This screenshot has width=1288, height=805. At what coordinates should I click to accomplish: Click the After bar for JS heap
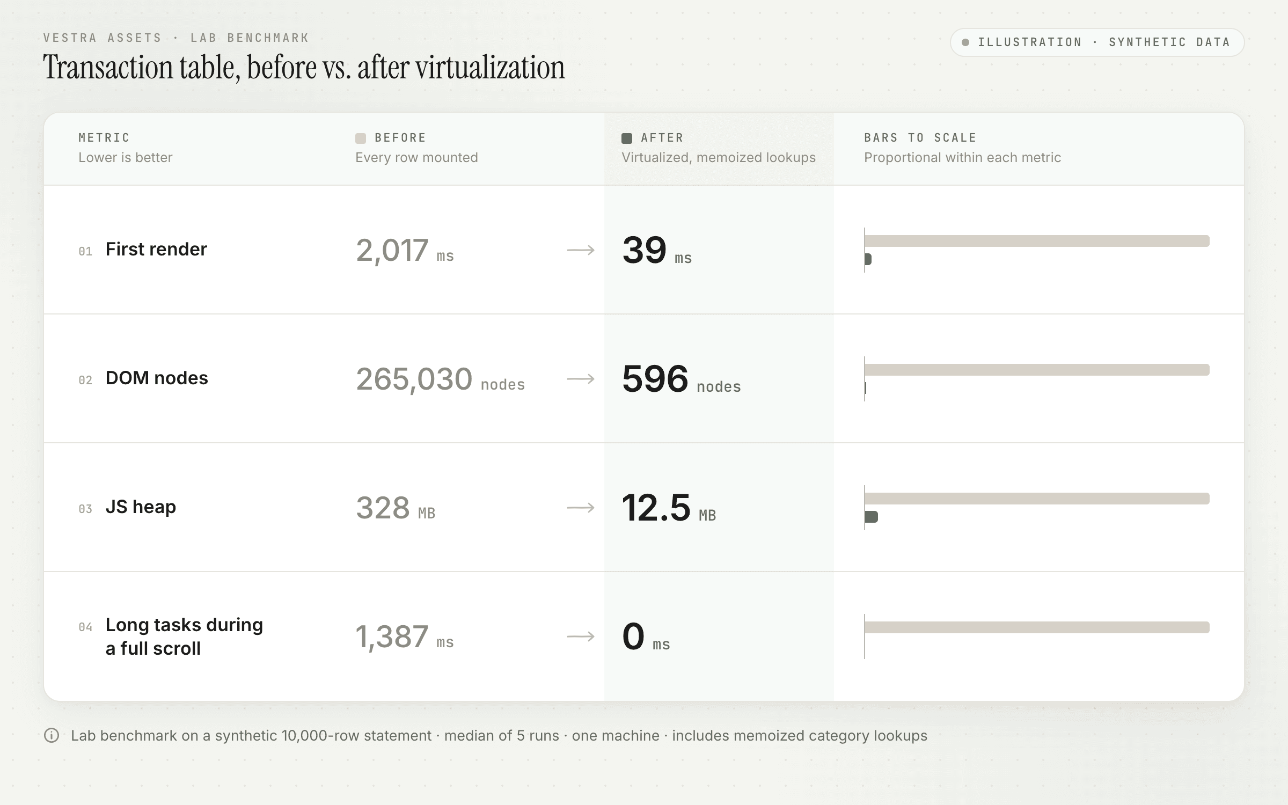click(x=871, y=517)
